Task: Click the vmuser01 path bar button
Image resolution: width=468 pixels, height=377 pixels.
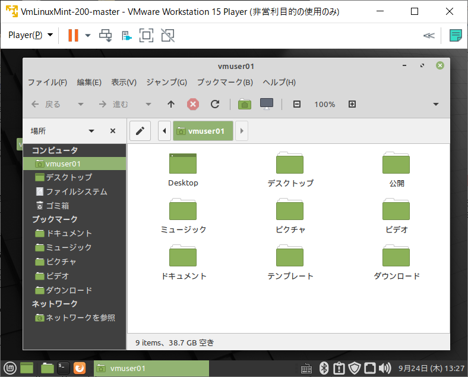Action: tap(203, 131)
